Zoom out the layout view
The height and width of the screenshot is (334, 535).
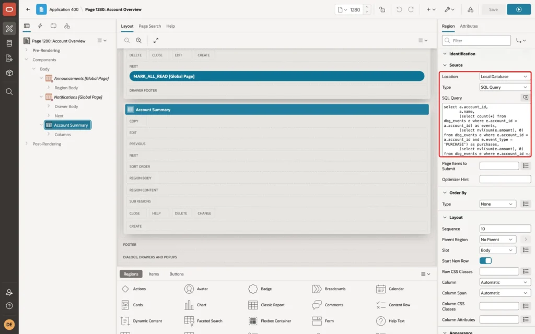tap(127, 40)
